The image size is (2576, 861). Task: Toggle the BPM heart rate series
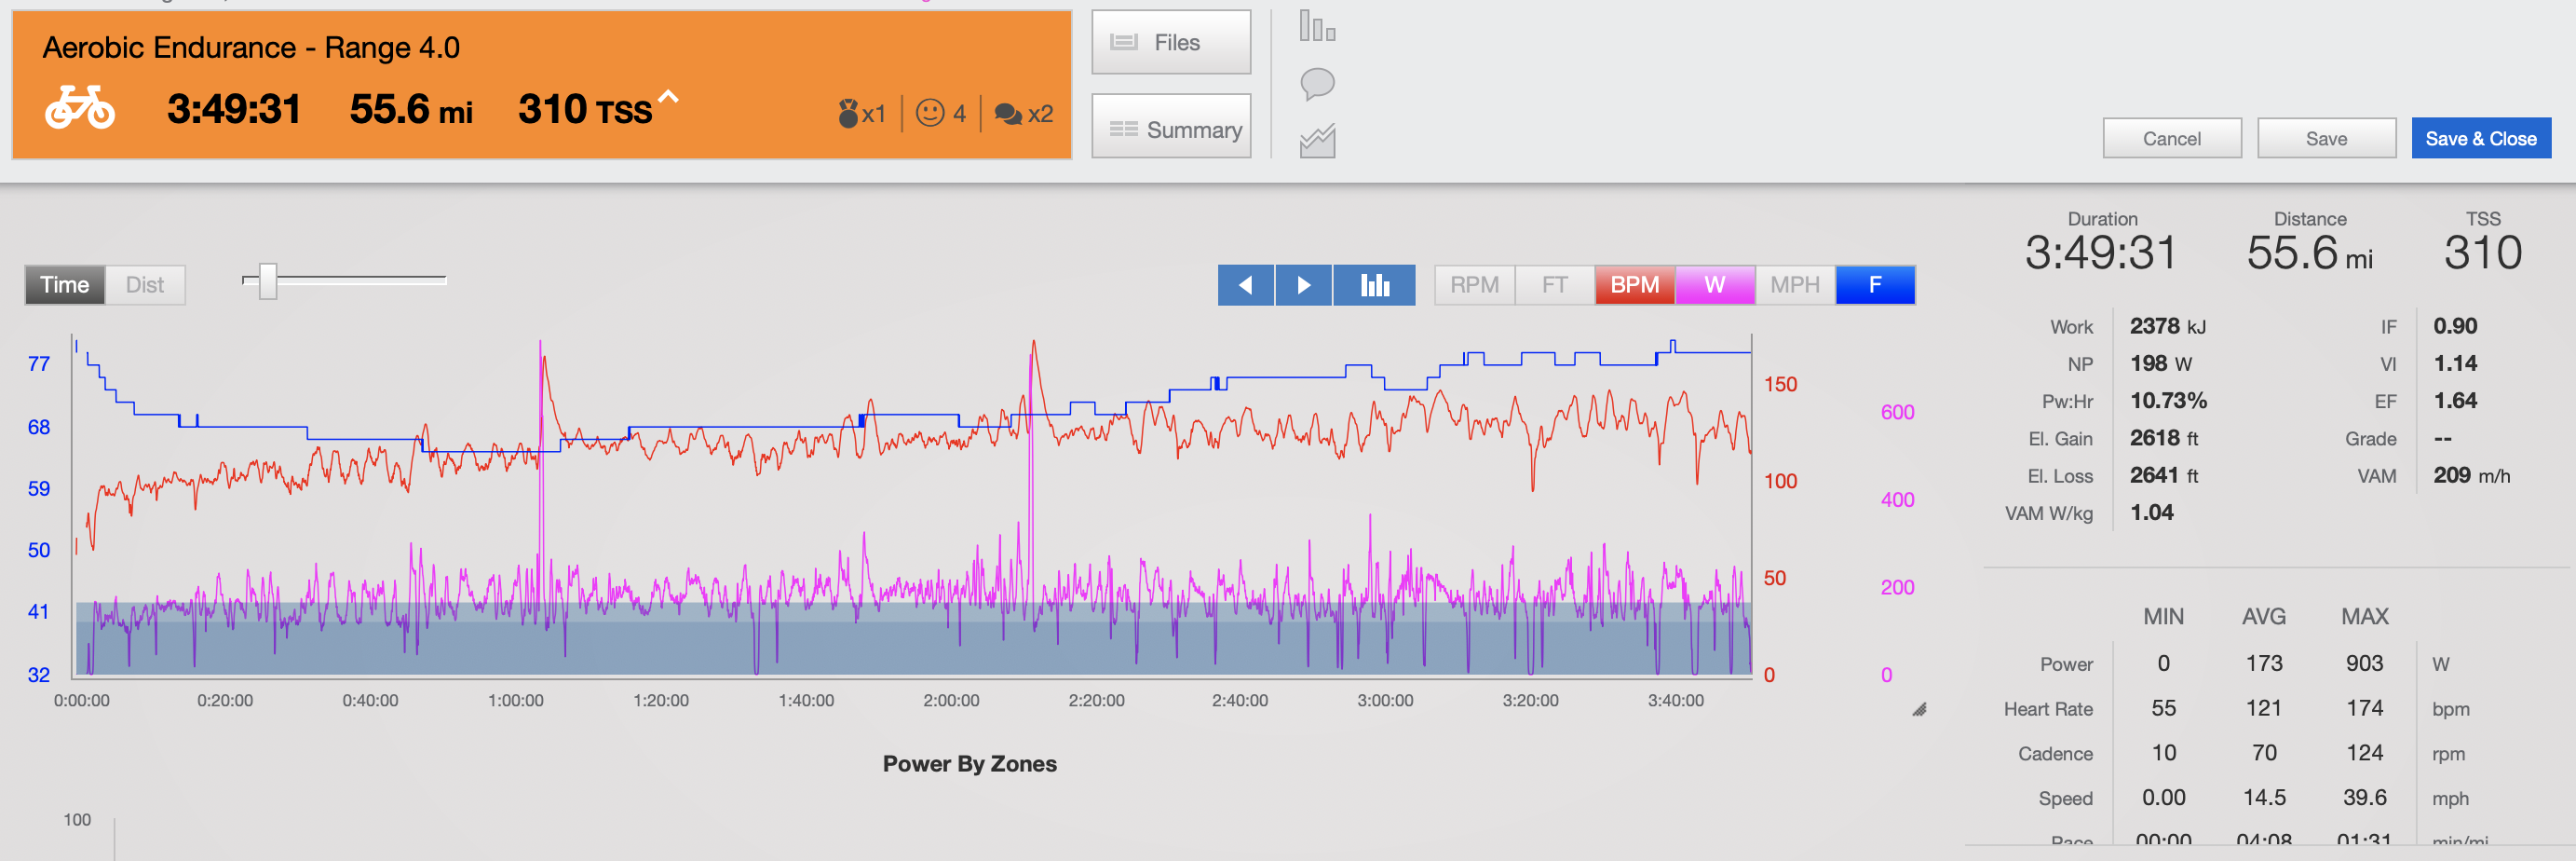pos(1634,285)
